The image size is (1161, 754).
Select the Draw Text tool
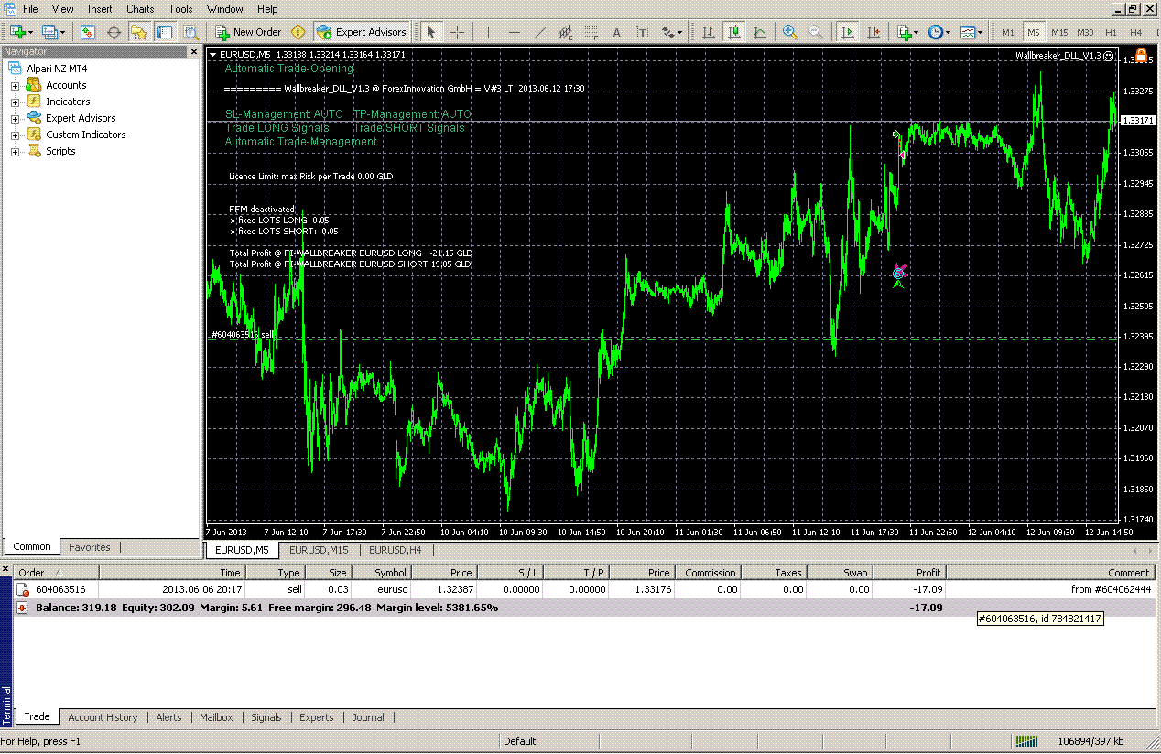coord(616,32)
